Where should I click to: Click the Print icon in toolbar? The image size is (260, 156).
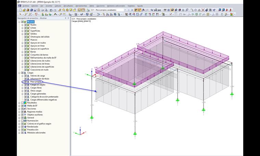42,10
